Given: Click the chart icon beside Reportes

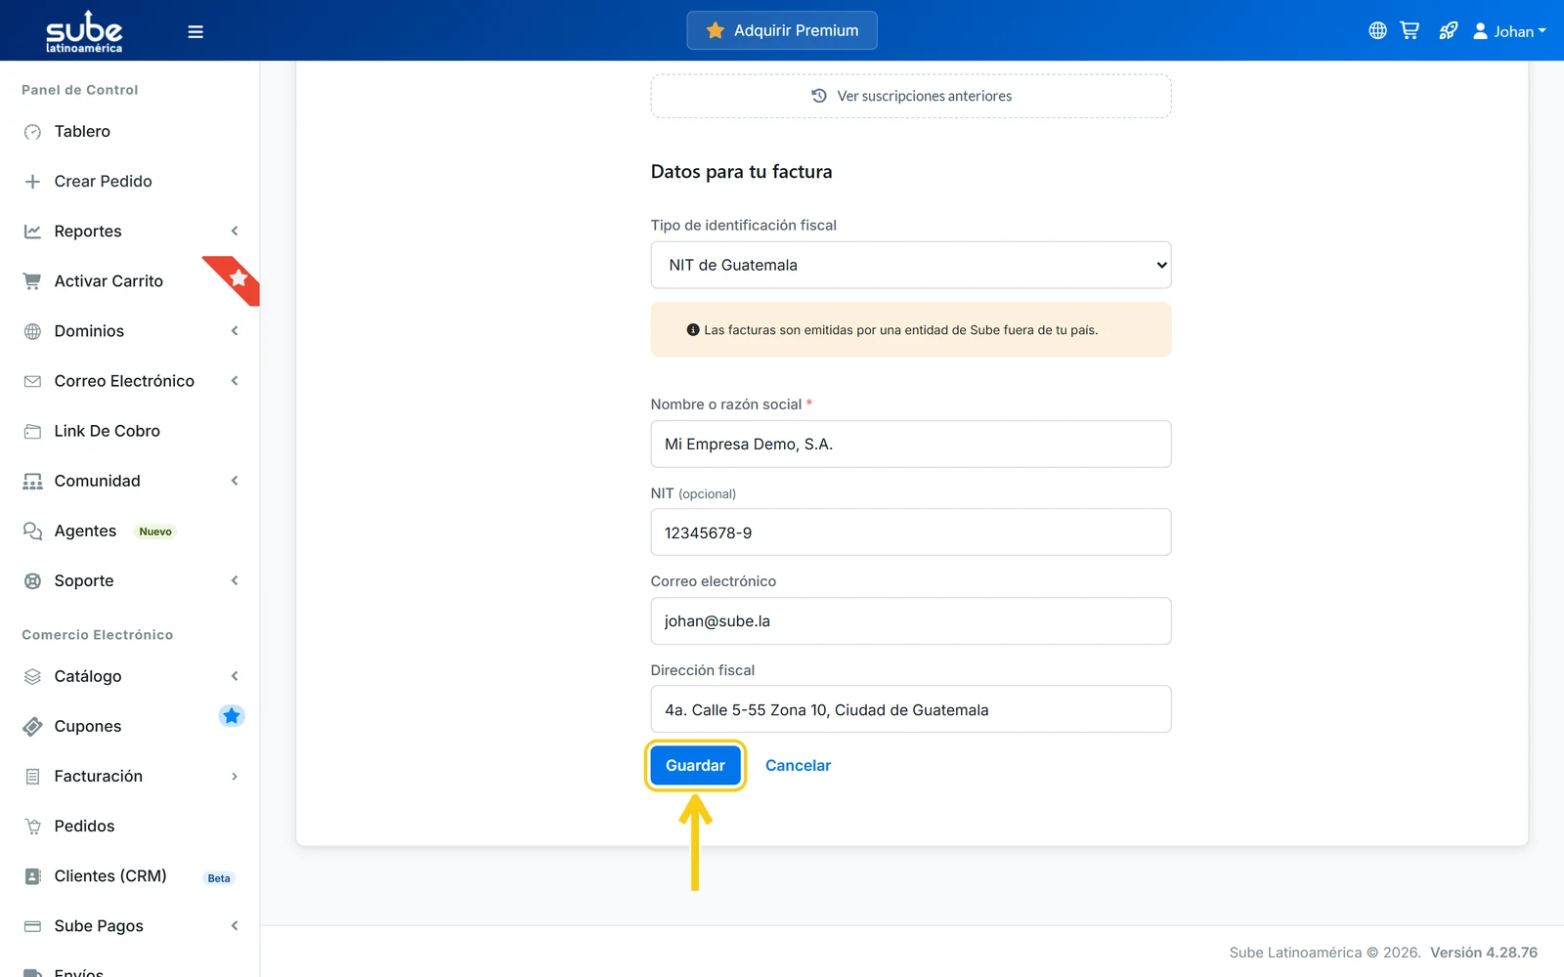Looking at the screenshot, I should [32, 232].
